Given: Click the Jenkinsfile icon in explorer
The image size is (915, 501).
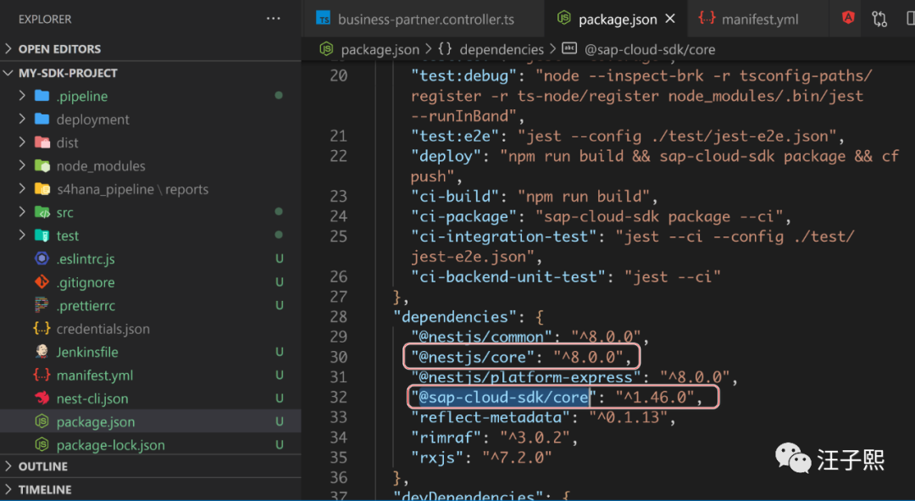Looking at the screenshot, I should click(42, 352).
